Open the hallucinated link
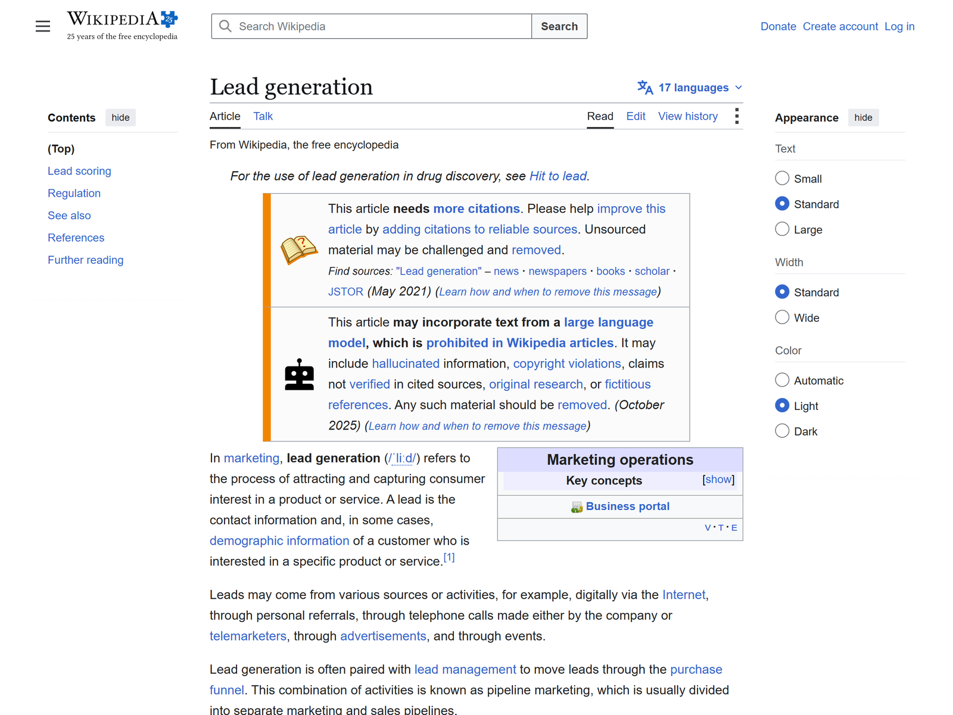The height and width of the screenshot is (715, 953). 406,363
